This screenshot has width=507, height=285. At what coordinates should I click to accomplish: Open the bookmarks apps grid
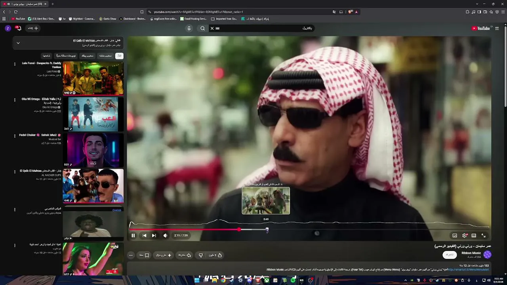click(4, 19)
